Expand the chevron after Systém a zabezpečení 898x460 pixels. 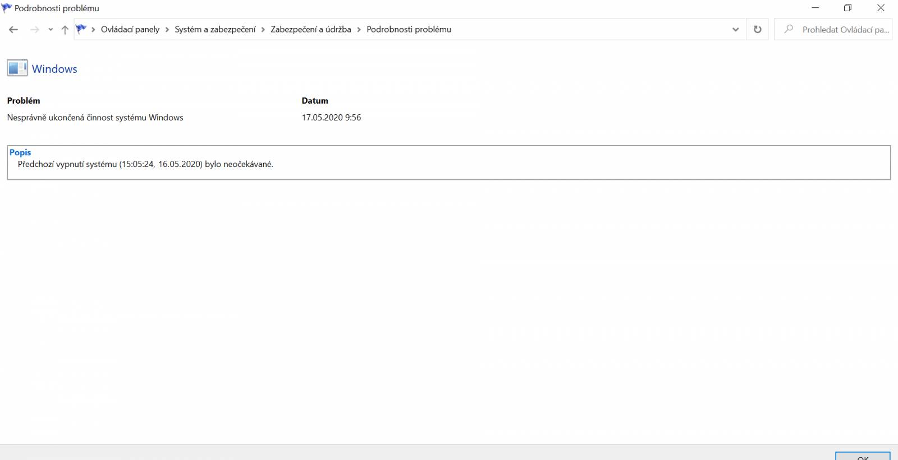click(263, 30)
